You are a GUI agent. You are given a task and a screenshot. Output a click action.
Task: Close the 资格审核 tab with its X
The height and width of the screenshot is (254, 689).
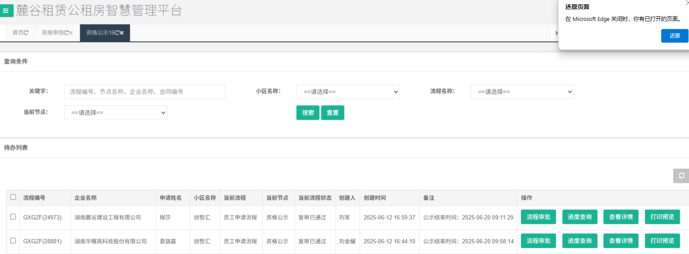pyautogui.click(x=71, y=33)
